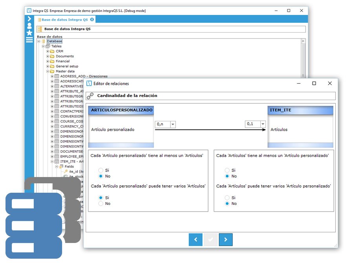This screenshot has height=263, width=346.
Task: Click the Database root node icon
Action: click(44, 41)
